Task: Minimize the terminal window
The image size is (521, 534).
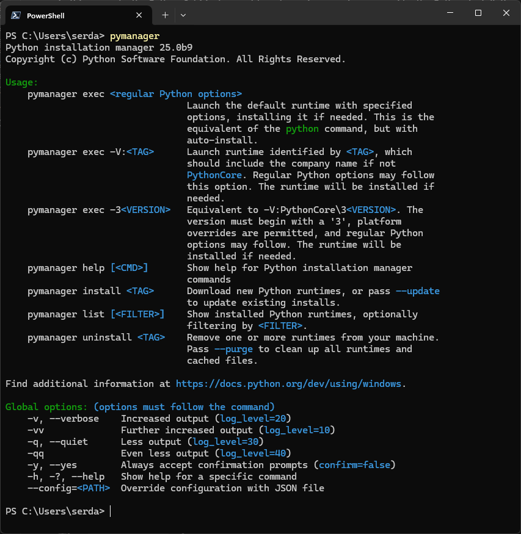Action: click(450, 13)
